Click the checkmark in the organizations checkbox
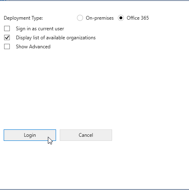This screenshot has width=189, height=190. (7, 38)
